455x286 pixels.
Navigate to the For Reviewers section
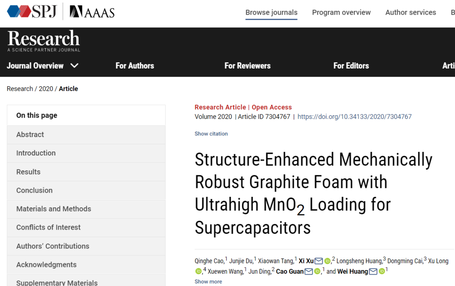click(247, 66)
